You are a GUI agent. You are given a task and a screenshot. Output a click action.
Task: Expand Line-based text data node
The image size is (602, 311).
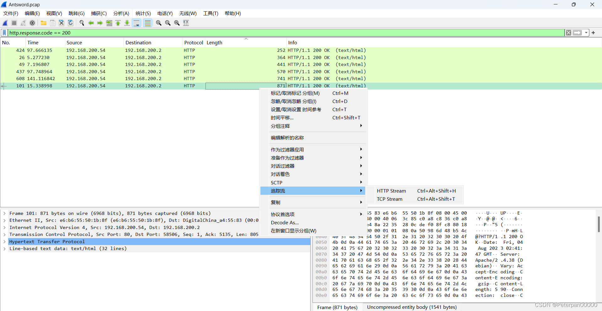[4, 248]
